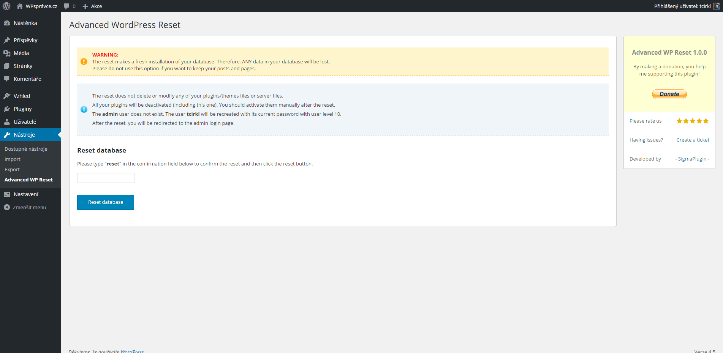Viewport: 723px width, 353px height.
Task: Open the WPsprávce.cz site home icon
Action: (20, 6)
